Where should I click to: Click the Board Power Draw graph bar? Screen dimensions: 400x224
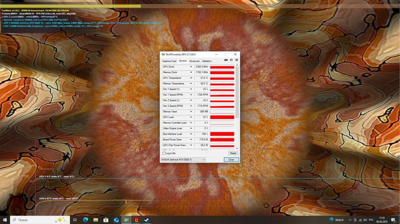click(222, 140)
